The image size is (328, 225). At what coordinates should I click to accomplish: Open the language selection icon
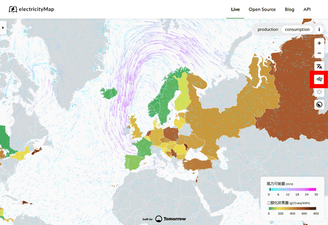[319, 67]
